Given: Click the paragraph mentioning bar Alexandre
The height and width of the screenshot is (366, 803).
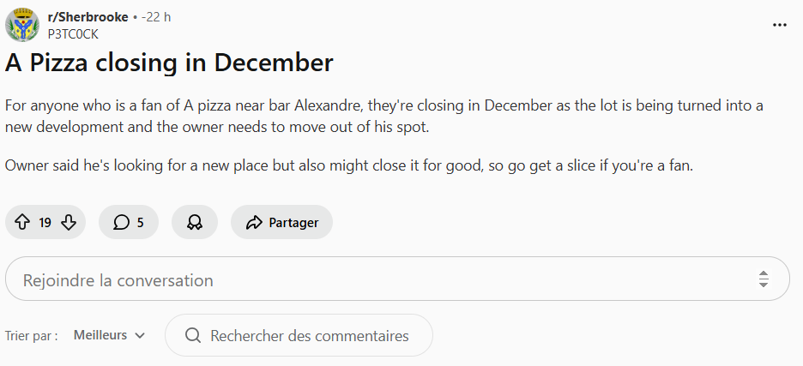Looking at the screenshot, I should [x=383, y=117].
